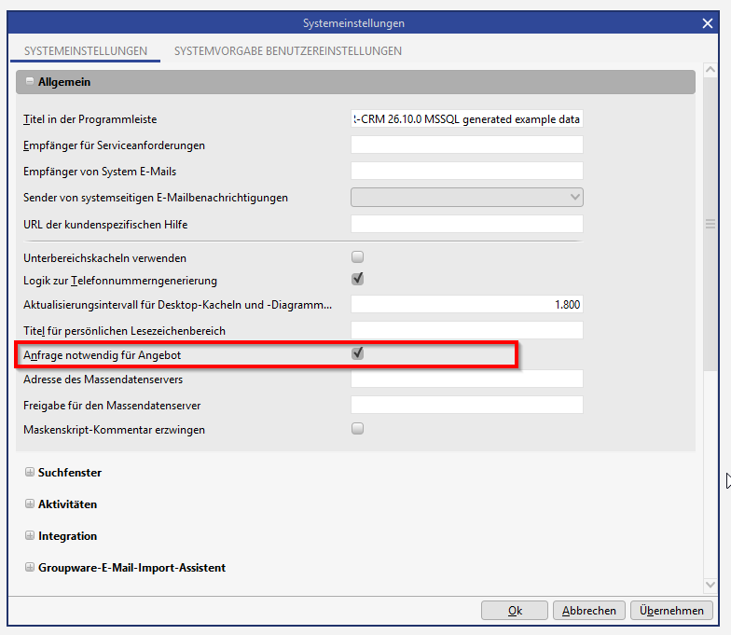The width and height of the screenshot is (731, 635).
Task: Click the scrollbar up arrow
Action: coord(710,70)
